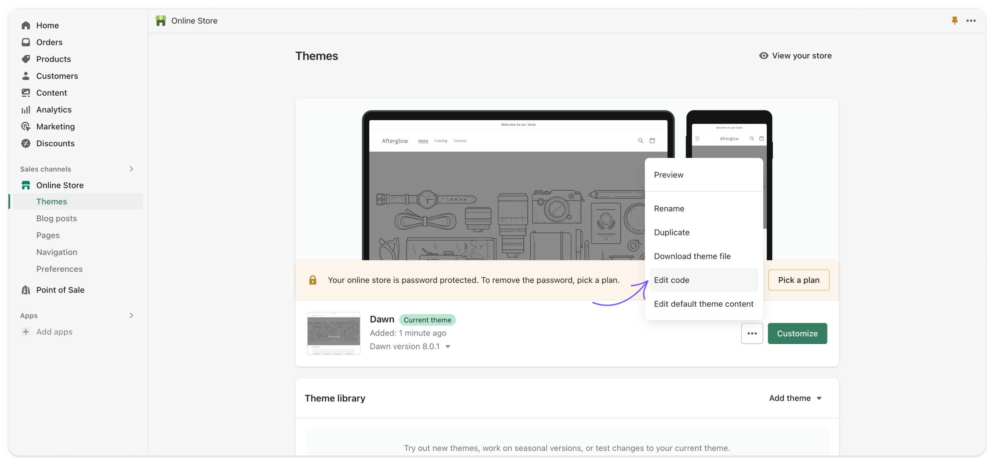Click the Themes page heading
The height and width of the screenshot is (464, 994).
point(317,56)
